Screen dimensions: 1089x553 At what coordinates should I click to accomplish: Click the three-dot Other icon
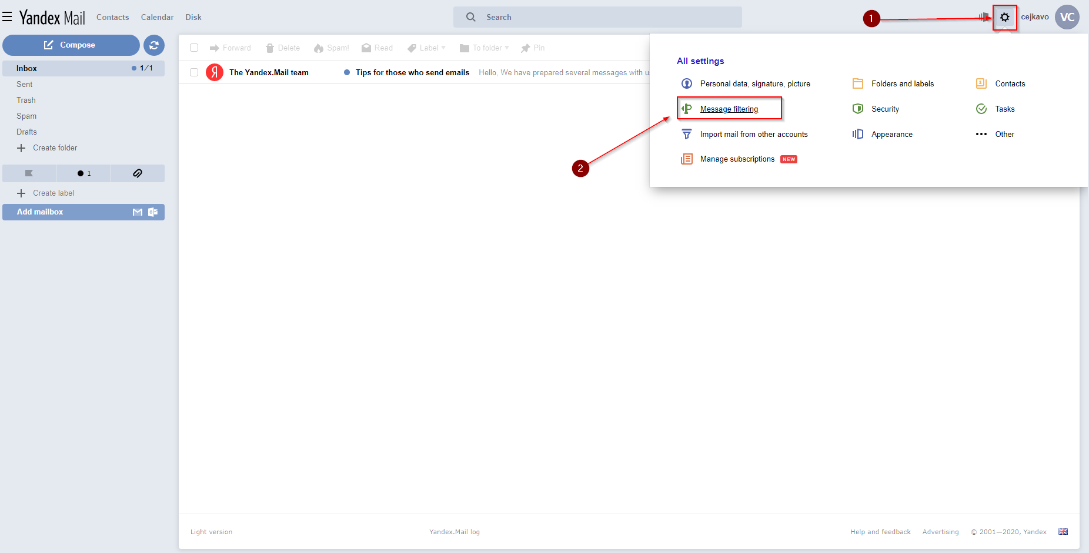tap(981, 134)
